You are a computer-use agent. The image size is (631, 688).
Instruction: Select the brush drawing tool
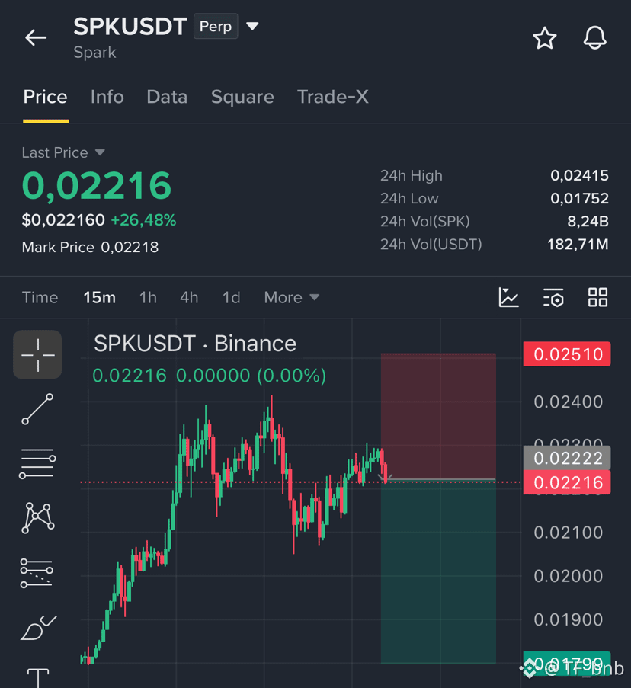38,628
